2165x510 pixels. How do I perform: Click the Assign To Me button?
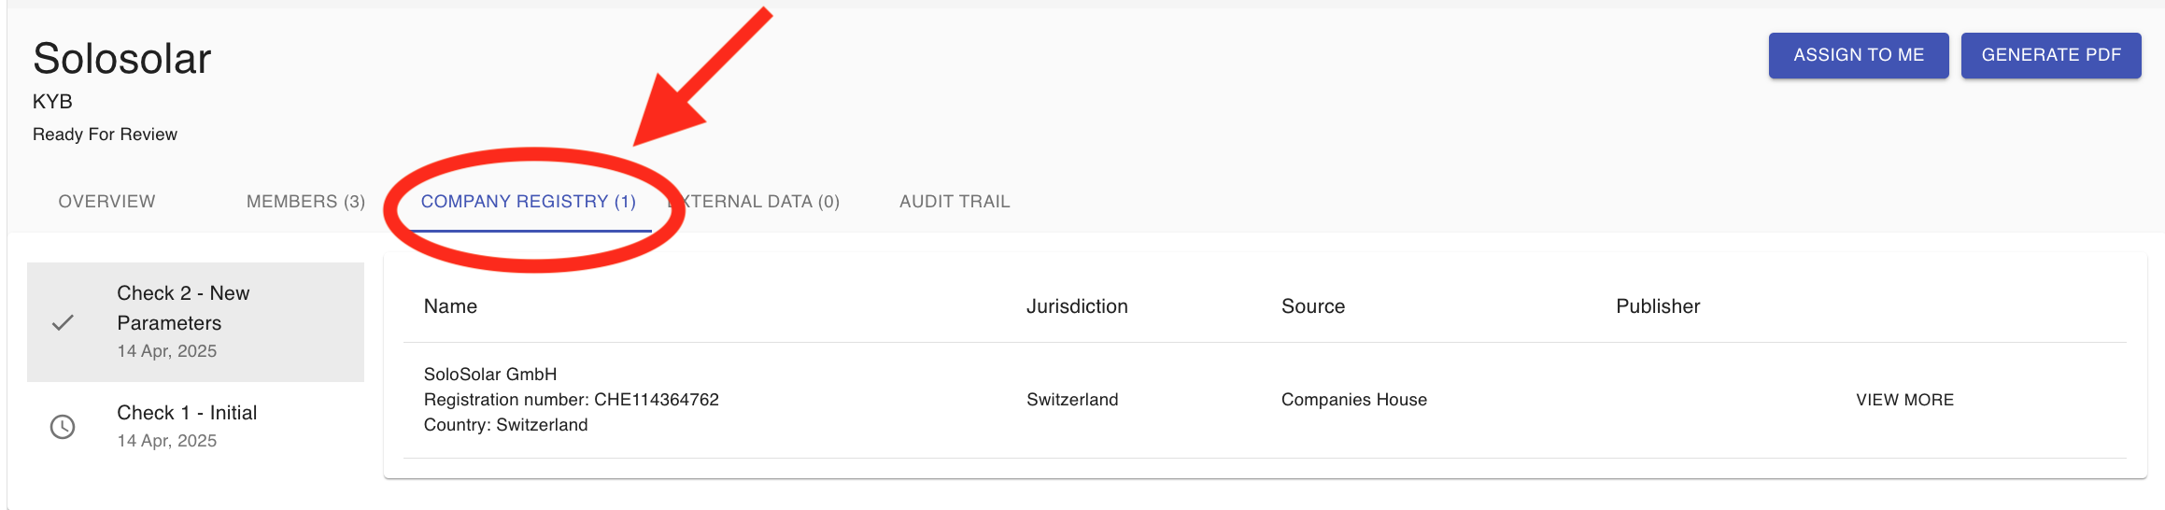[1859, 55]
